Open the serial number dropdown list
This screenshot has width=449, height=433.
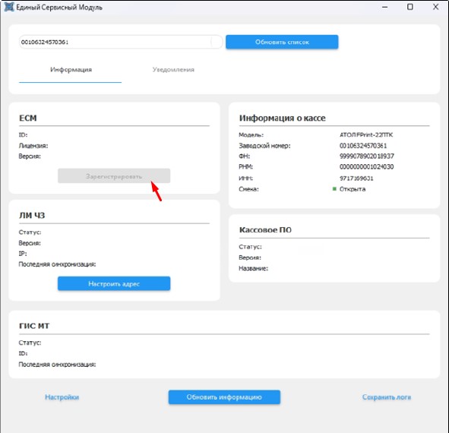point(121,42)
